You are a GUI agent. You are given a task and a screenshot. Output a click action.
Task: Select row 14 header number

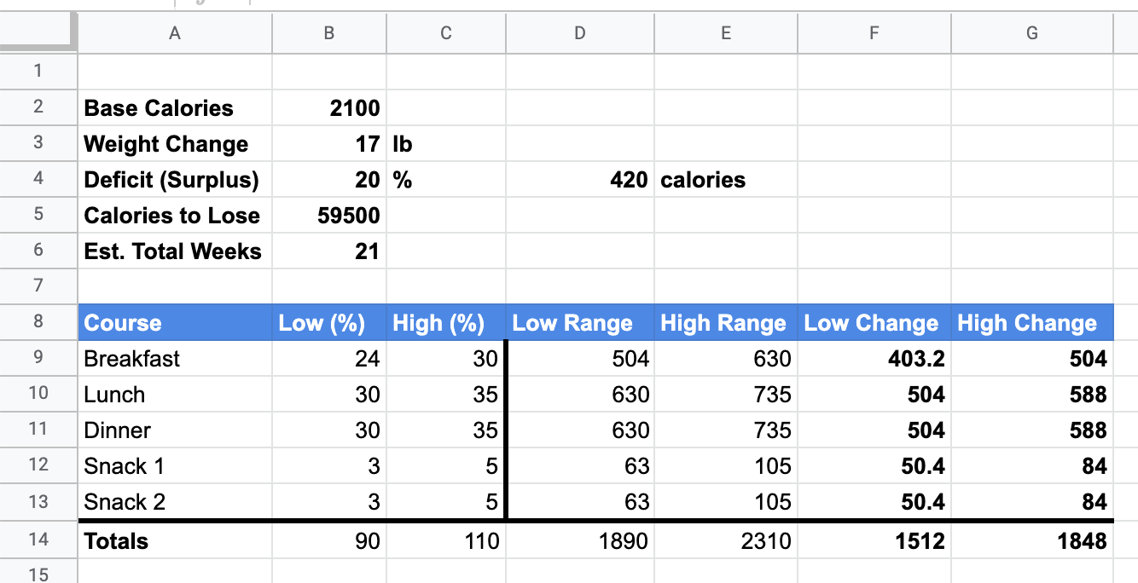click(x=38, y=540)
